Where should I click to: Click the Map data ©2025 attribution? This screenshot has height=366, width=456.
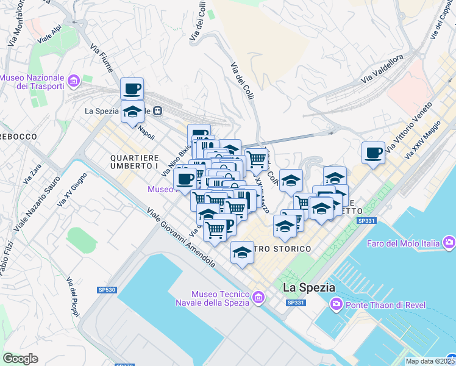pos(430,361)
